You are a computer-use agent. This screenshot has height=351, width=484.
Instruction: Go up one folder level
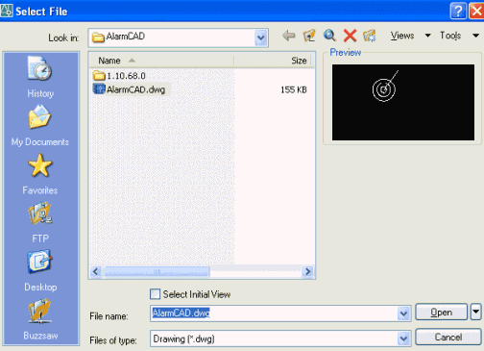click(309, 36)
